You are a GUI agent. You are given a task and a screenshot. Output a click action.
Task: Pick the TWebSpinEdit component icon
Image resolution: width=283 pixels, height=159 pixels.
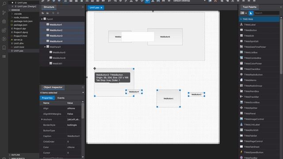click(241, 41)
